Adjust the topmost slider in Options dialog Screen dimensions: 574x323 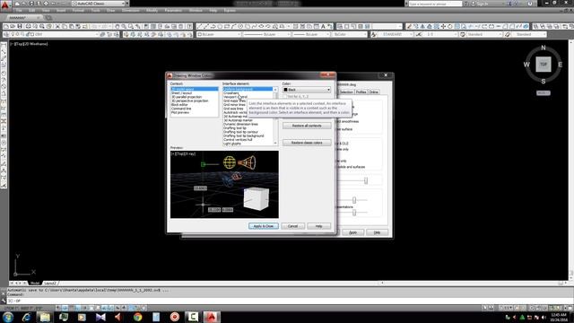[x=366, y=180]
